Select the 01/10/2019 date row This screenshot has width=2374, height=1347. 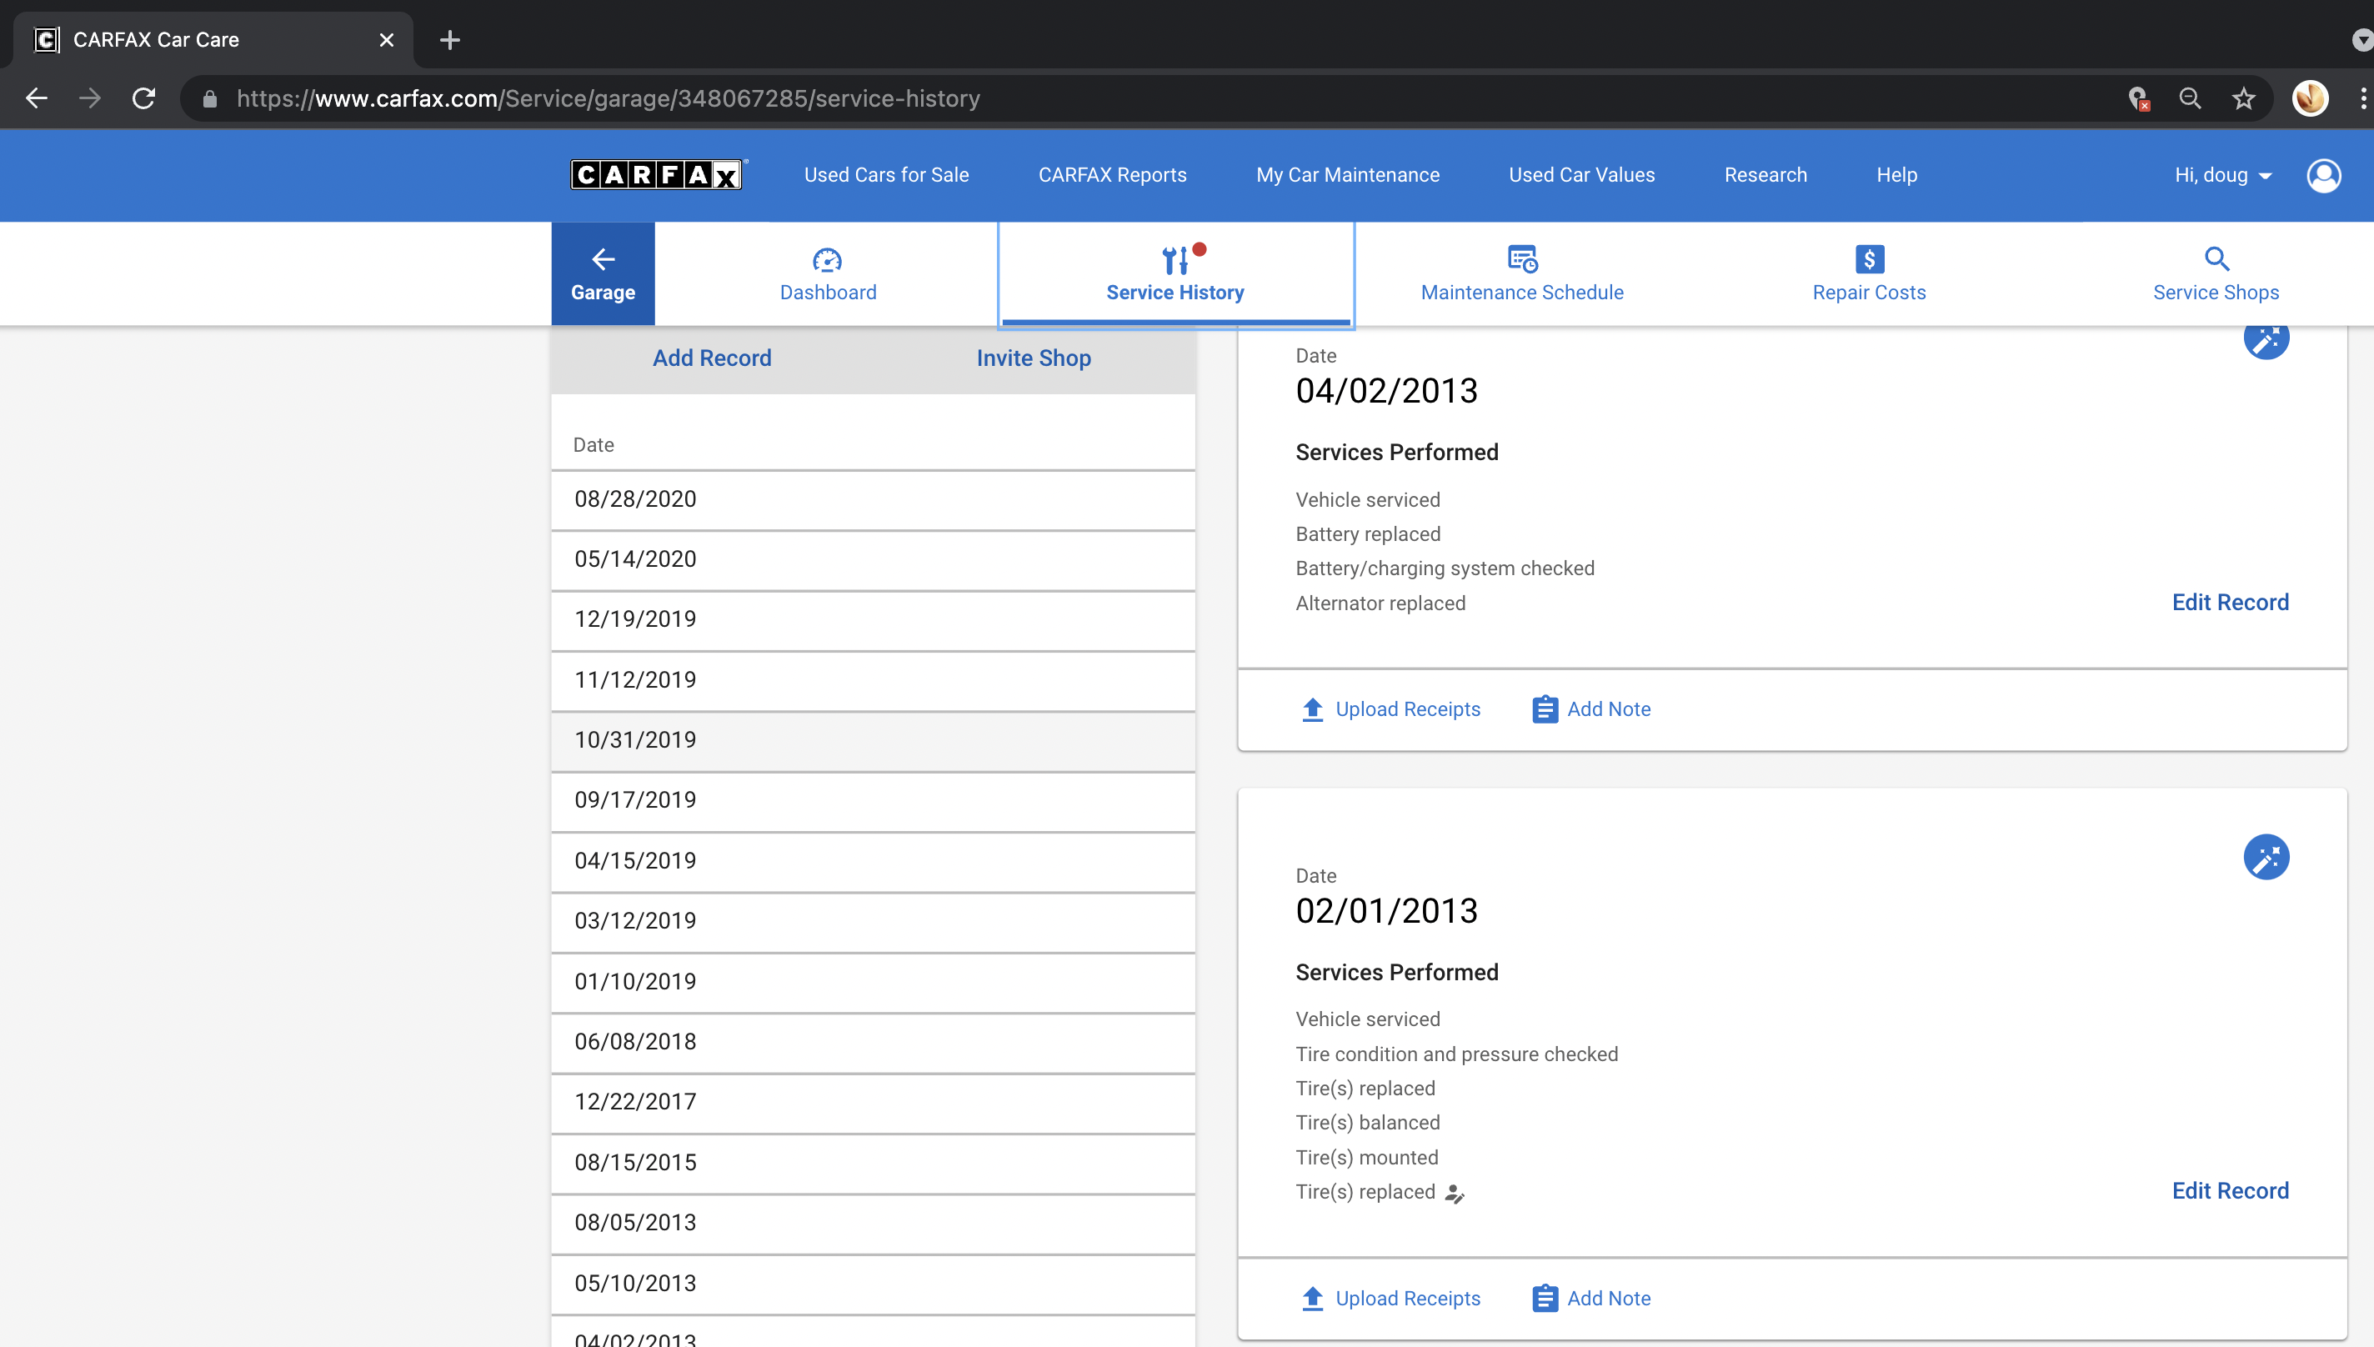tap(873, 983)
